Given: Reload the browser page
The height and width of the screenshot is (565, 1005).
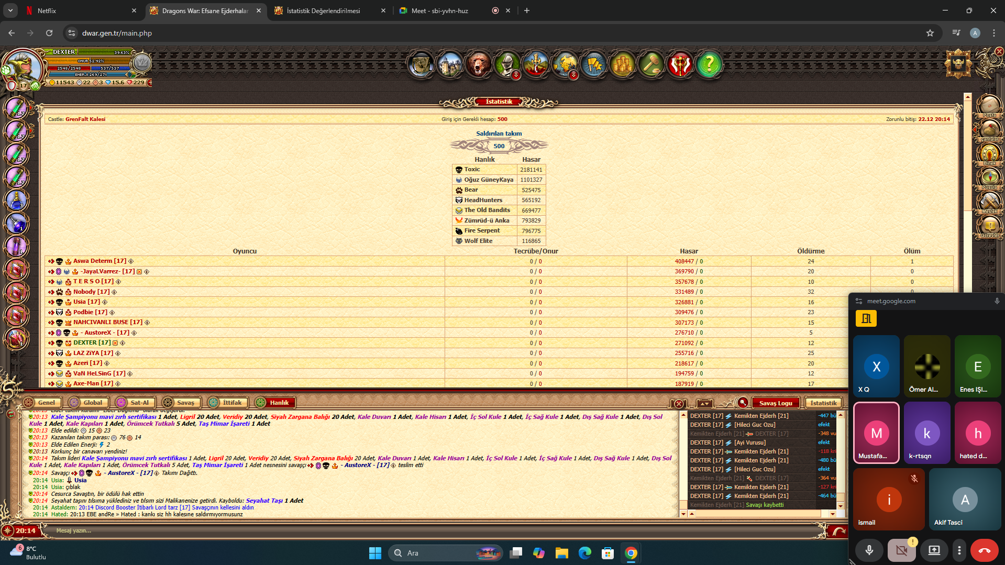Looking at the screenshot, I should pyautogui.click(x=49, y=33).
